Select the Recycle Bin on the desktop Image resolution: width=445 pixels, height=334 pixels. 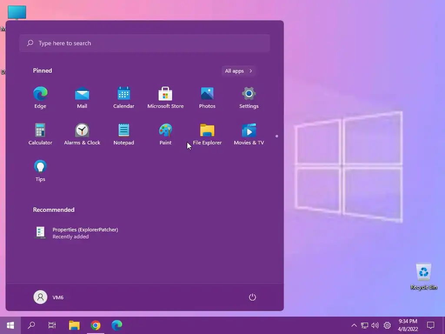coord(423,276)
